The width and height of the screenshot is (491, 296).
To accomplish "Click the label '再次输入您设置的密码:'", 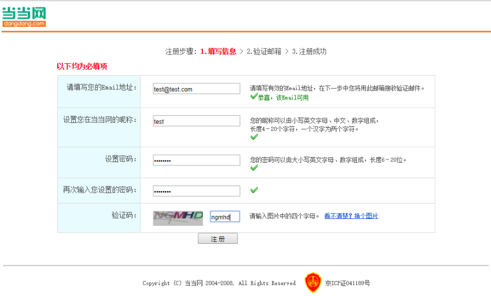I will click(x=100, y=189).
